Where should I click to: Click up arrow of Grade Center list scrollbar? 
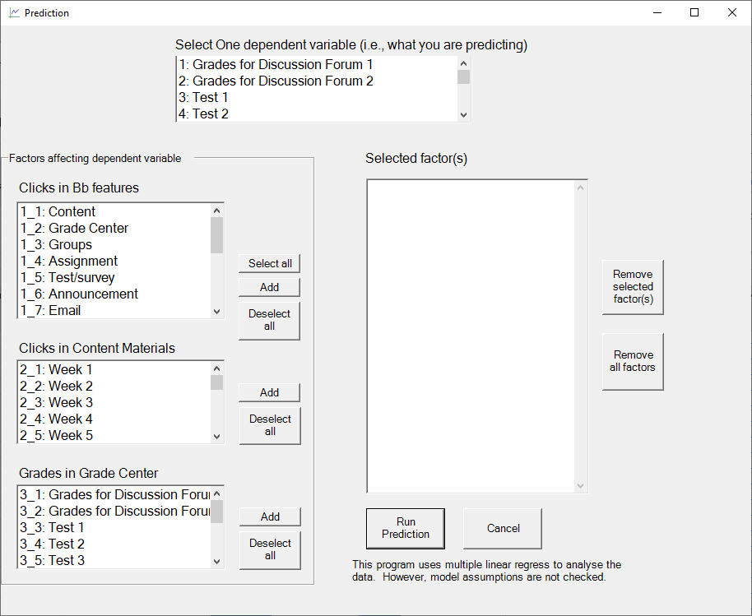216,493
